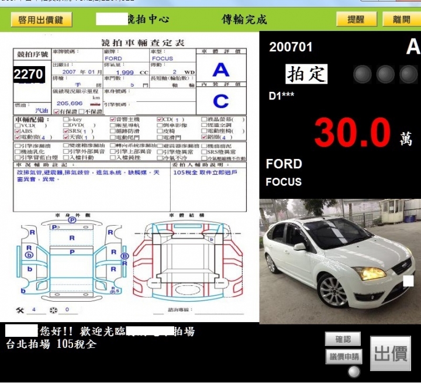421x383 pixels.
Task: Click the 啓用出價鍵 button
Action: tap(42, 20)
